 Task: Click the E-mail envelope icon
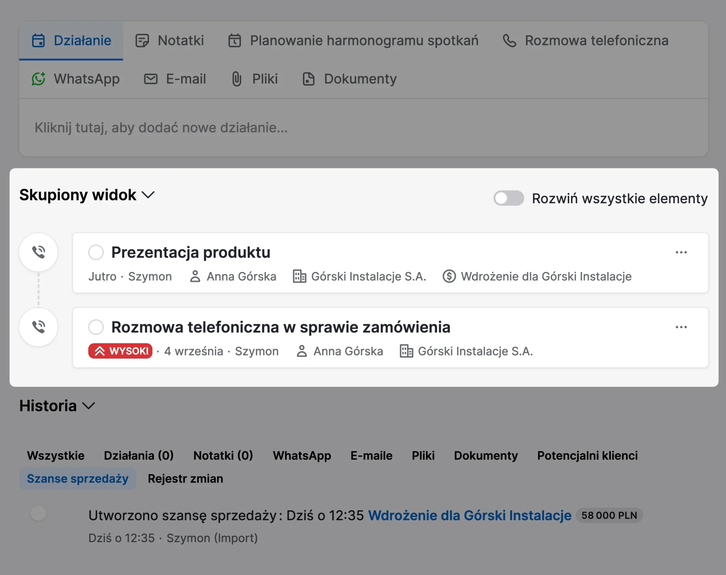151,79
